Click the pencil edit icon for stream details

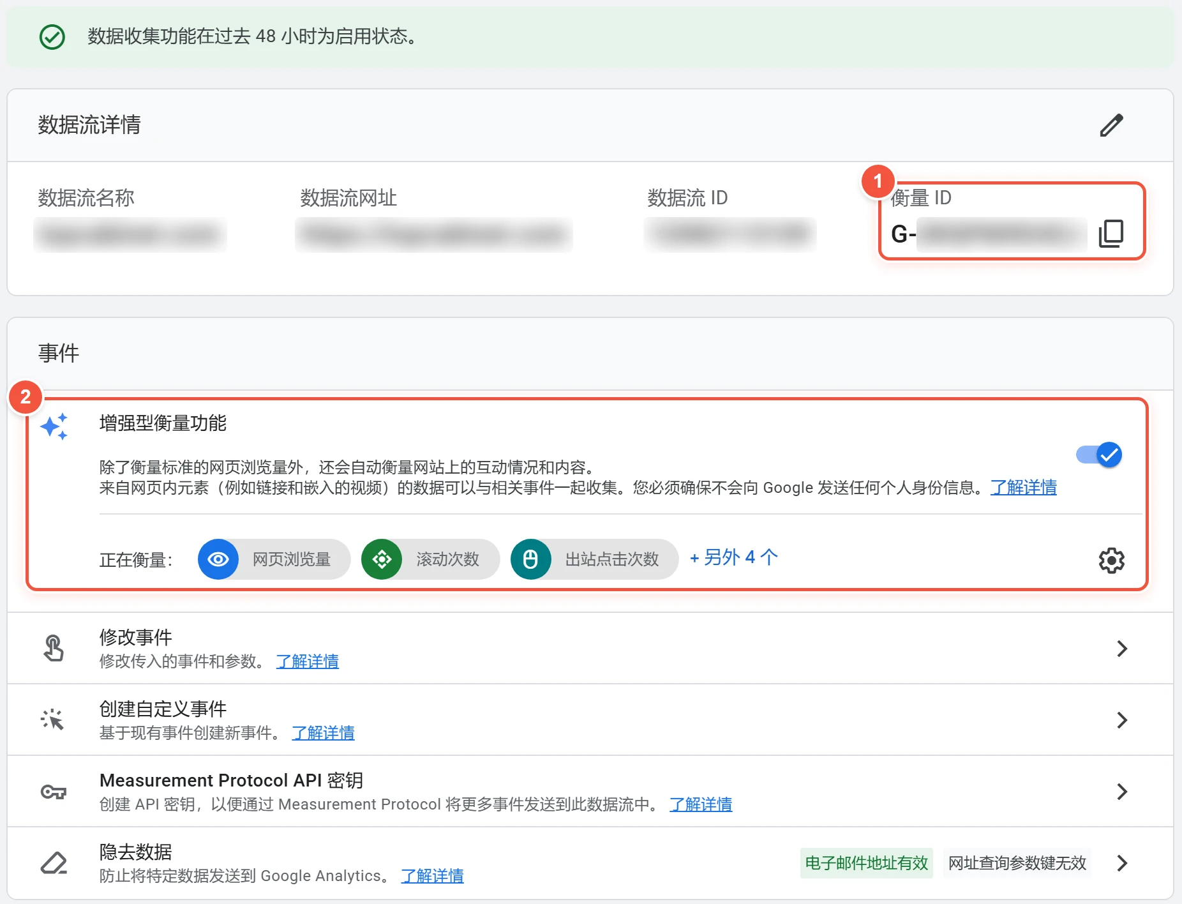[x=1111, y=125]
